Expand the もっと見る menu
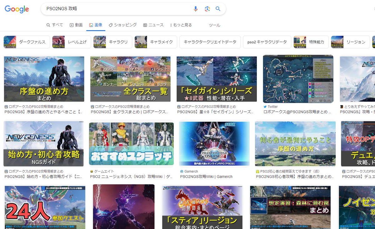The width and height of the screenshot is (375, 229). (181, 25)
